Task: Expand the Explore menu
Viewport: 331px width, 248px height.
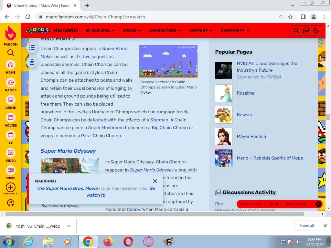Action: pos(100,30)
